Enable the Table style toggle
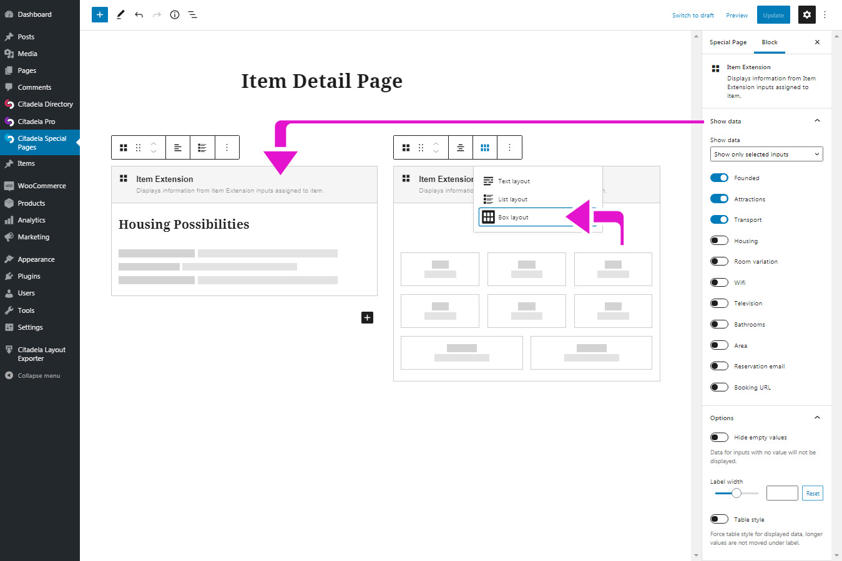Viewport: 842px width, 561px height. (x=719, y=519)
